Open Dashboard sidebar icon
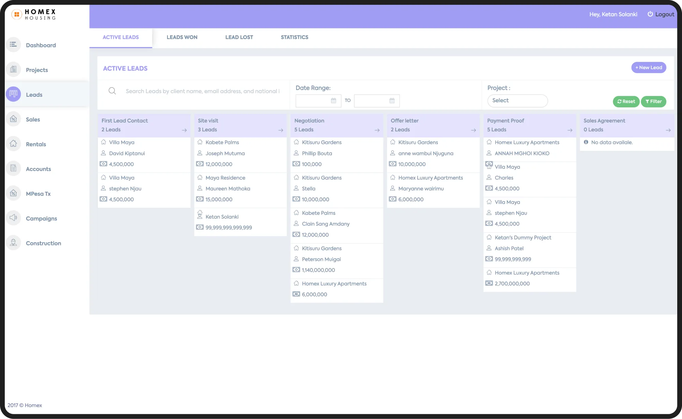This screenshot has height=419, width=682. click(x=13, y=45)
